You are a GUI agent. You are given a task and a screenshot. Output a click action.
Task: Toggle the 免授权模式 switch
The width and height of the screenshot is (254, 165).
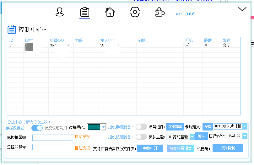pos(37,128)
